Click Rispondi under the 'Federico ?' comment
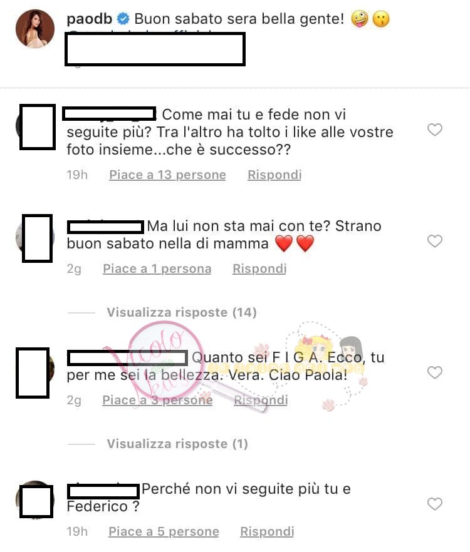The height and width of the screenshot is (552, 470). click(267, 531)
